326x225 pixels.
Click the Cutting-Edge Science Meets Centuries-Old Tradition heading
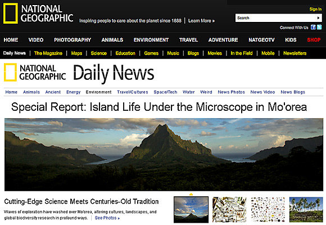pos(81,201)
